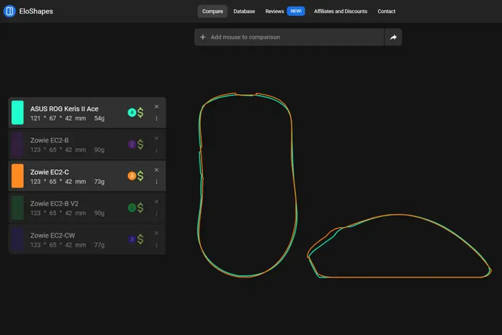Open Affiliates and Discounts link

point(340,11)
